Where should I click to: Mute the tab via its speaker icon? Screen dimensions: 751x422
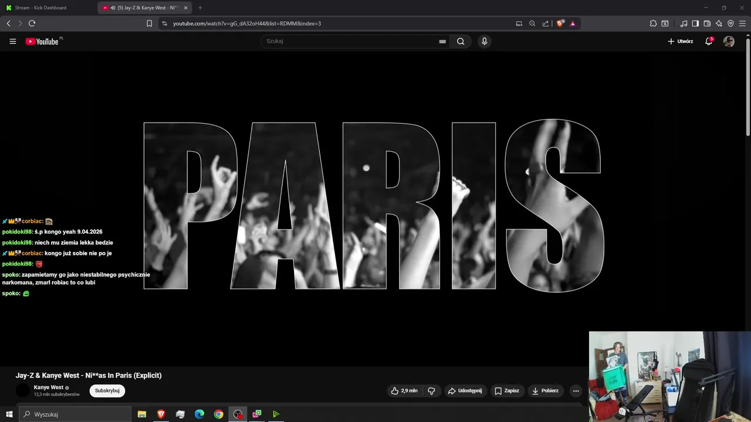pyautogui.click(x=113, y=8)
